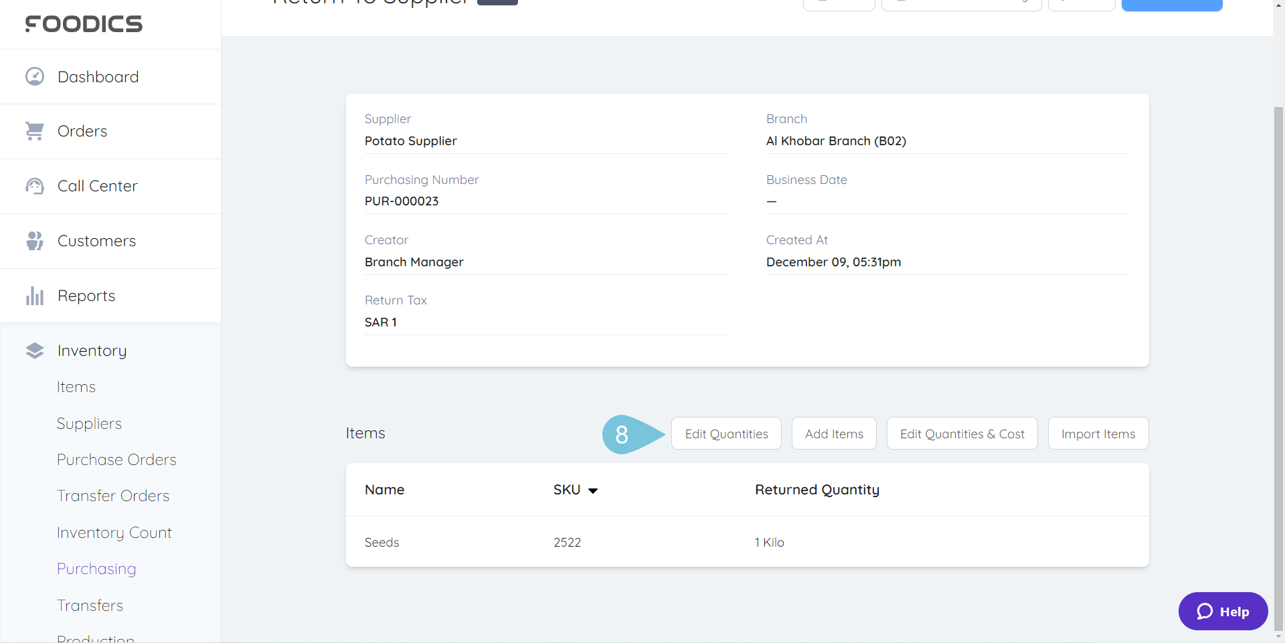Click Edit Quantities & Cost
The image size is (1285, 643).
[962, 433]
